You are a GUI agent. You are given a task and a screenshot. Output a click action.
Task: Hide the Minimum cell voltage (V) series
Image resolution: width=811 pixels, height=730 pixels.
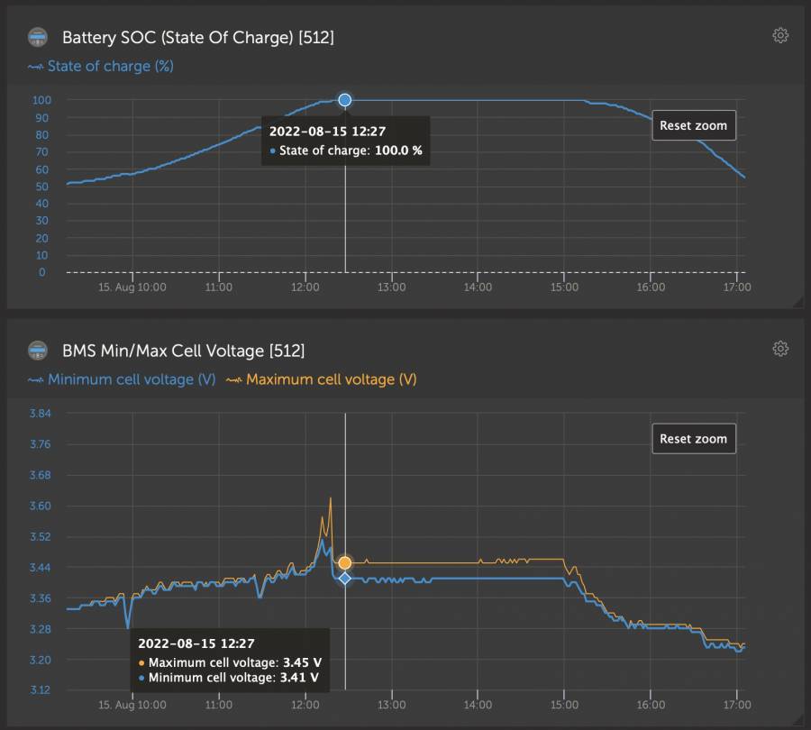click(123, 379)
